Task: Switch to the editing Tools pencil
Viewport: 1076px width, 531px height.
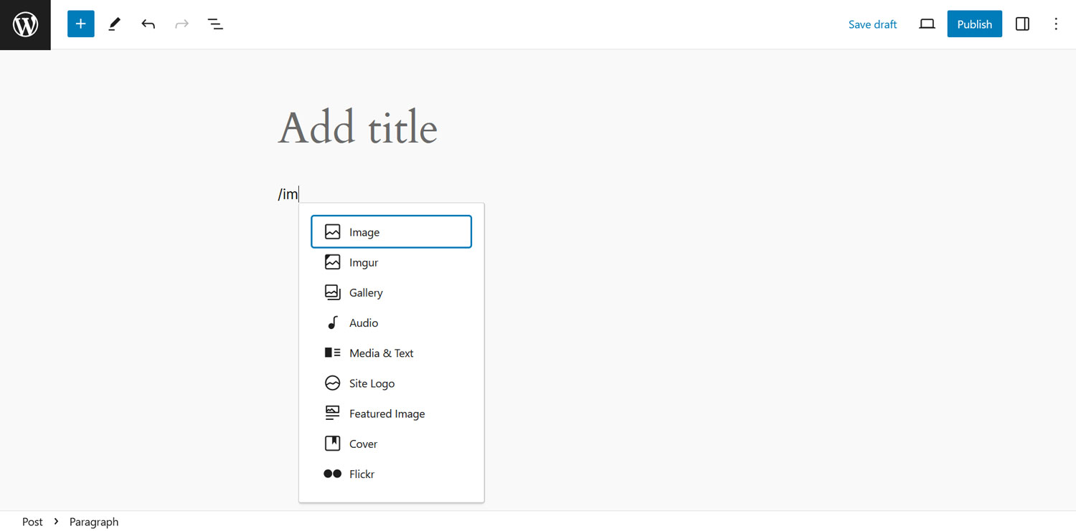Action: click(114, 24)
